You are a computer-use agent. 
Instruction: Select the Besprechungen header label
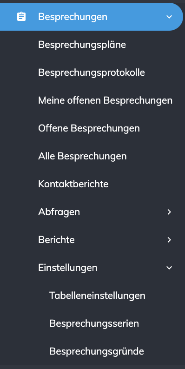(73, 17)
